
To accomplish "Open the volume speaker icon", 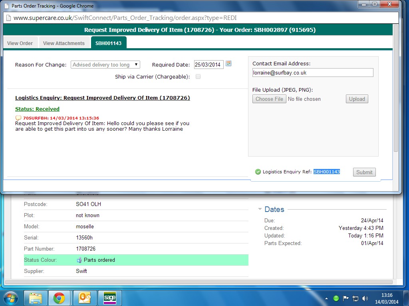I will click(x=365, y=298).
